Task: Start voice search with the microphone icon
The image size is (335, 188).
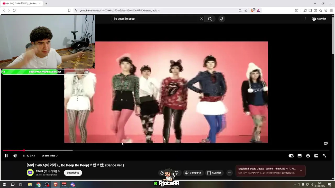Action: (222, 19)
